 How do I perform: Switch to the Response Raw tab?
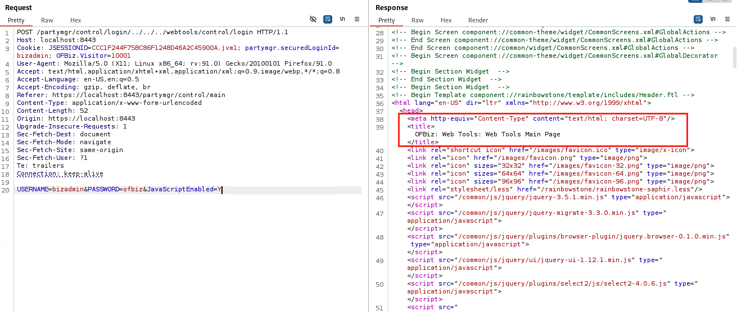(417, 20)
